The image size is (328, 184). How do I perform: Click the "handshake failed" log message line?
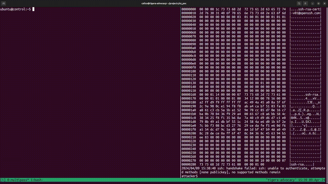(253, 168)
